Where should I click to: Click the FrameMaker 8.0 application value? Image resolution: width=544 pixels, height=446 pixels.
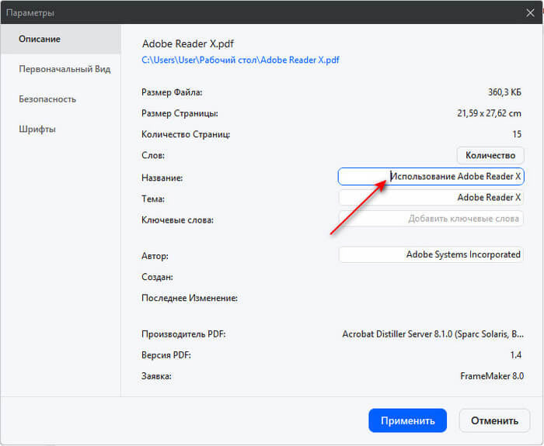pos(491,376)
